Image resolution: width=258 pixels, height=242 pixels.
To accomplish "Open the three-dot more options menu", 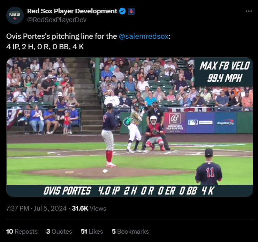I will 249,11.
